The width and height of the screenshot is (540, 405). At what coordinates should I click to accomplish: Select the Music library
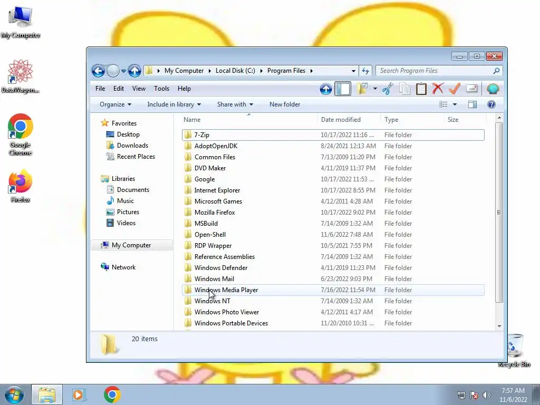(x=126, y=201)
